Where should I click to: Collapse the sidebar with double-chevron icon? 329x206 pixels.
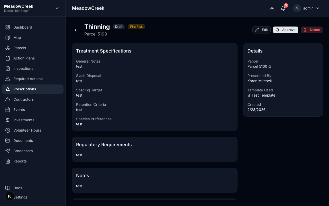point(57,8)
